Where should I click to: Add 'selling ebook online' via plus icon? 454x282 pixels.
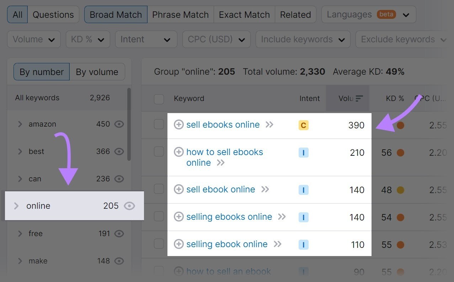tap(178, 244)
